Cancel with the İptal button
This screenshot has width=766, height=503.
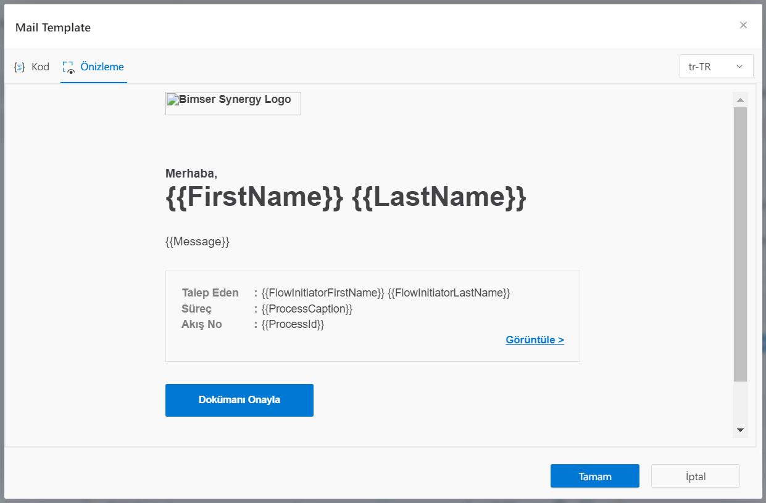695,476
